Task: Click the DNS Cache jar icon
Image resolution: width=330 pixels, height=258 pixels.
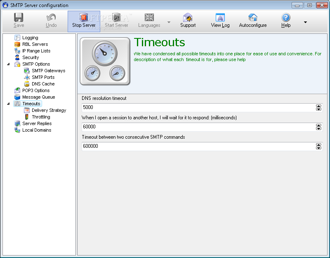Action: tap(27, 84)
